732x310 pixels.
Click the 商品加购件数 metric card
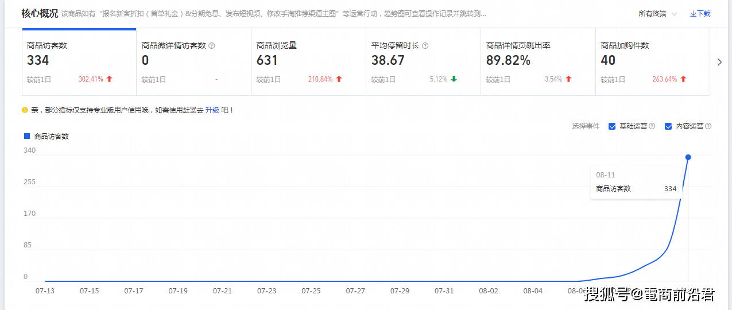(x=652, y=62)
